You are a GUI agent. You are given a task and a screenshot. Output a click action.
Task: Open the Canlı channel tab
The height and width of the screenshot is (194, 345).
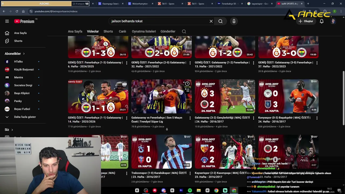[122, 32]
